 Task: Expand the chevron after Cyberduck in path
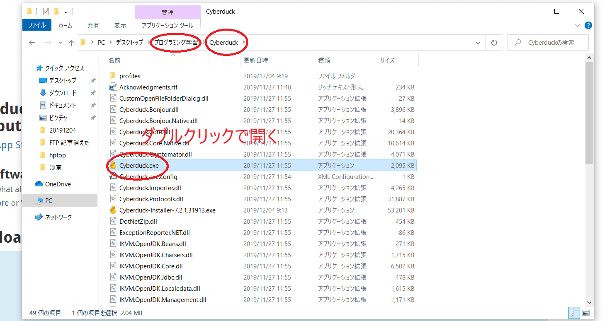[244, 42]
